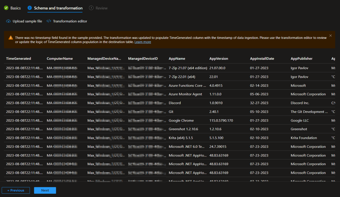
Task: Select the Discord row in the table
Action: tap(175, 103)
